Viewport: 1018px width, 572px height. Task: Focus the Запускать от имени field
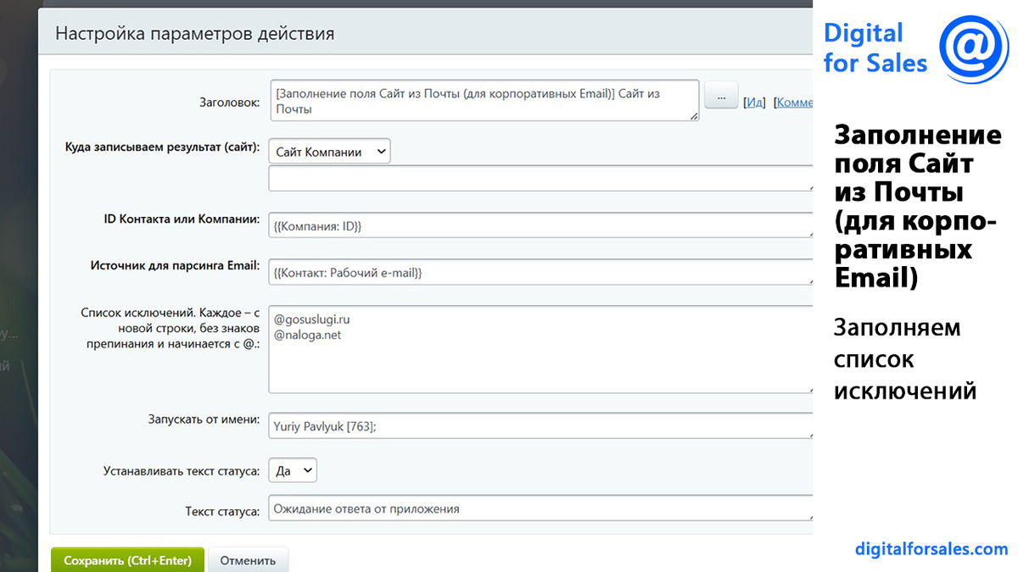click(540, 427)
